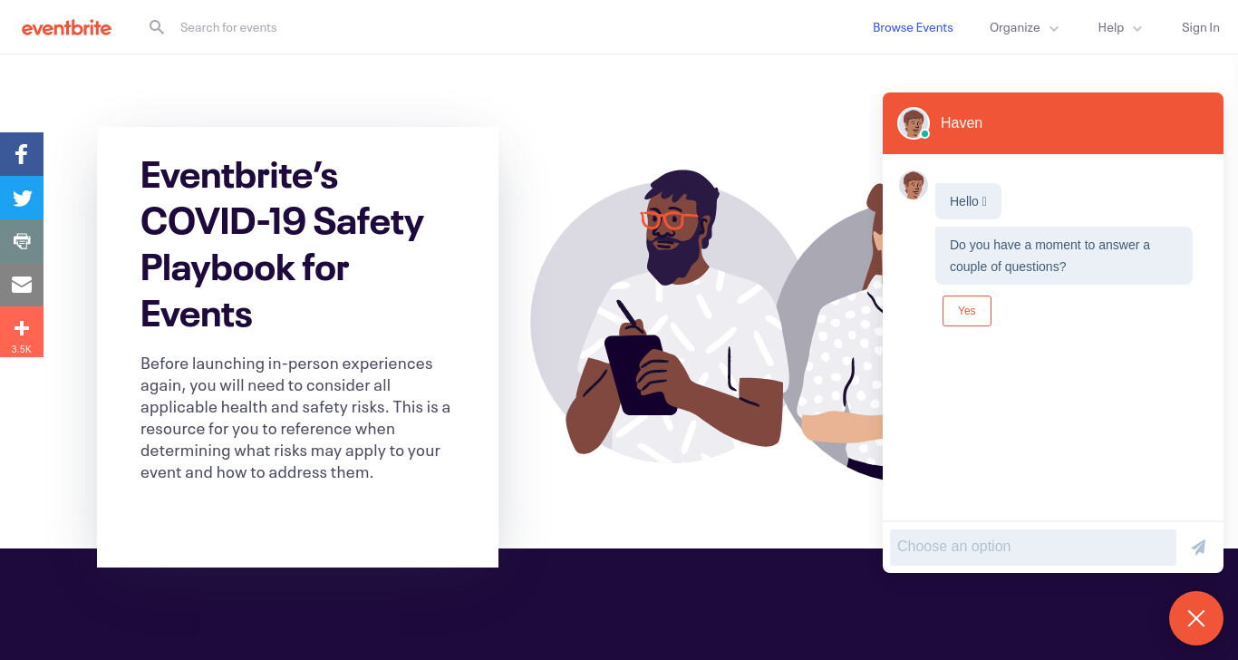1238x660 pixels.
Task: Share the page via Twitter icon
Action: click(22, 198)
